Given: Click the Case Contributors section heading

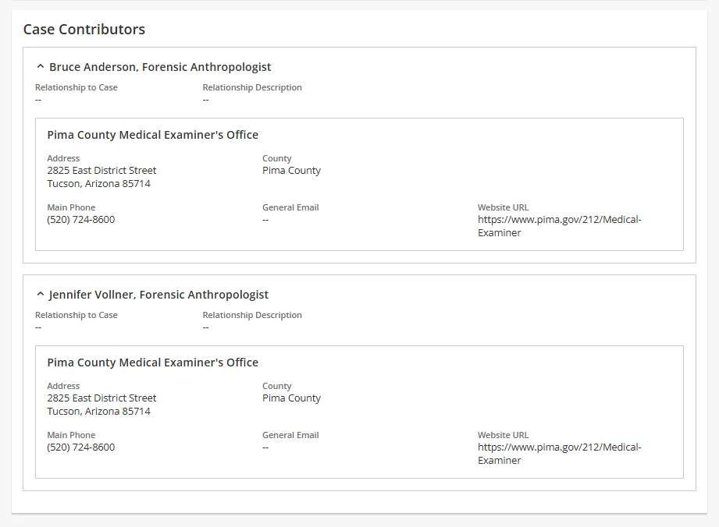Looking at the screenshot, I should click(84, 30).
